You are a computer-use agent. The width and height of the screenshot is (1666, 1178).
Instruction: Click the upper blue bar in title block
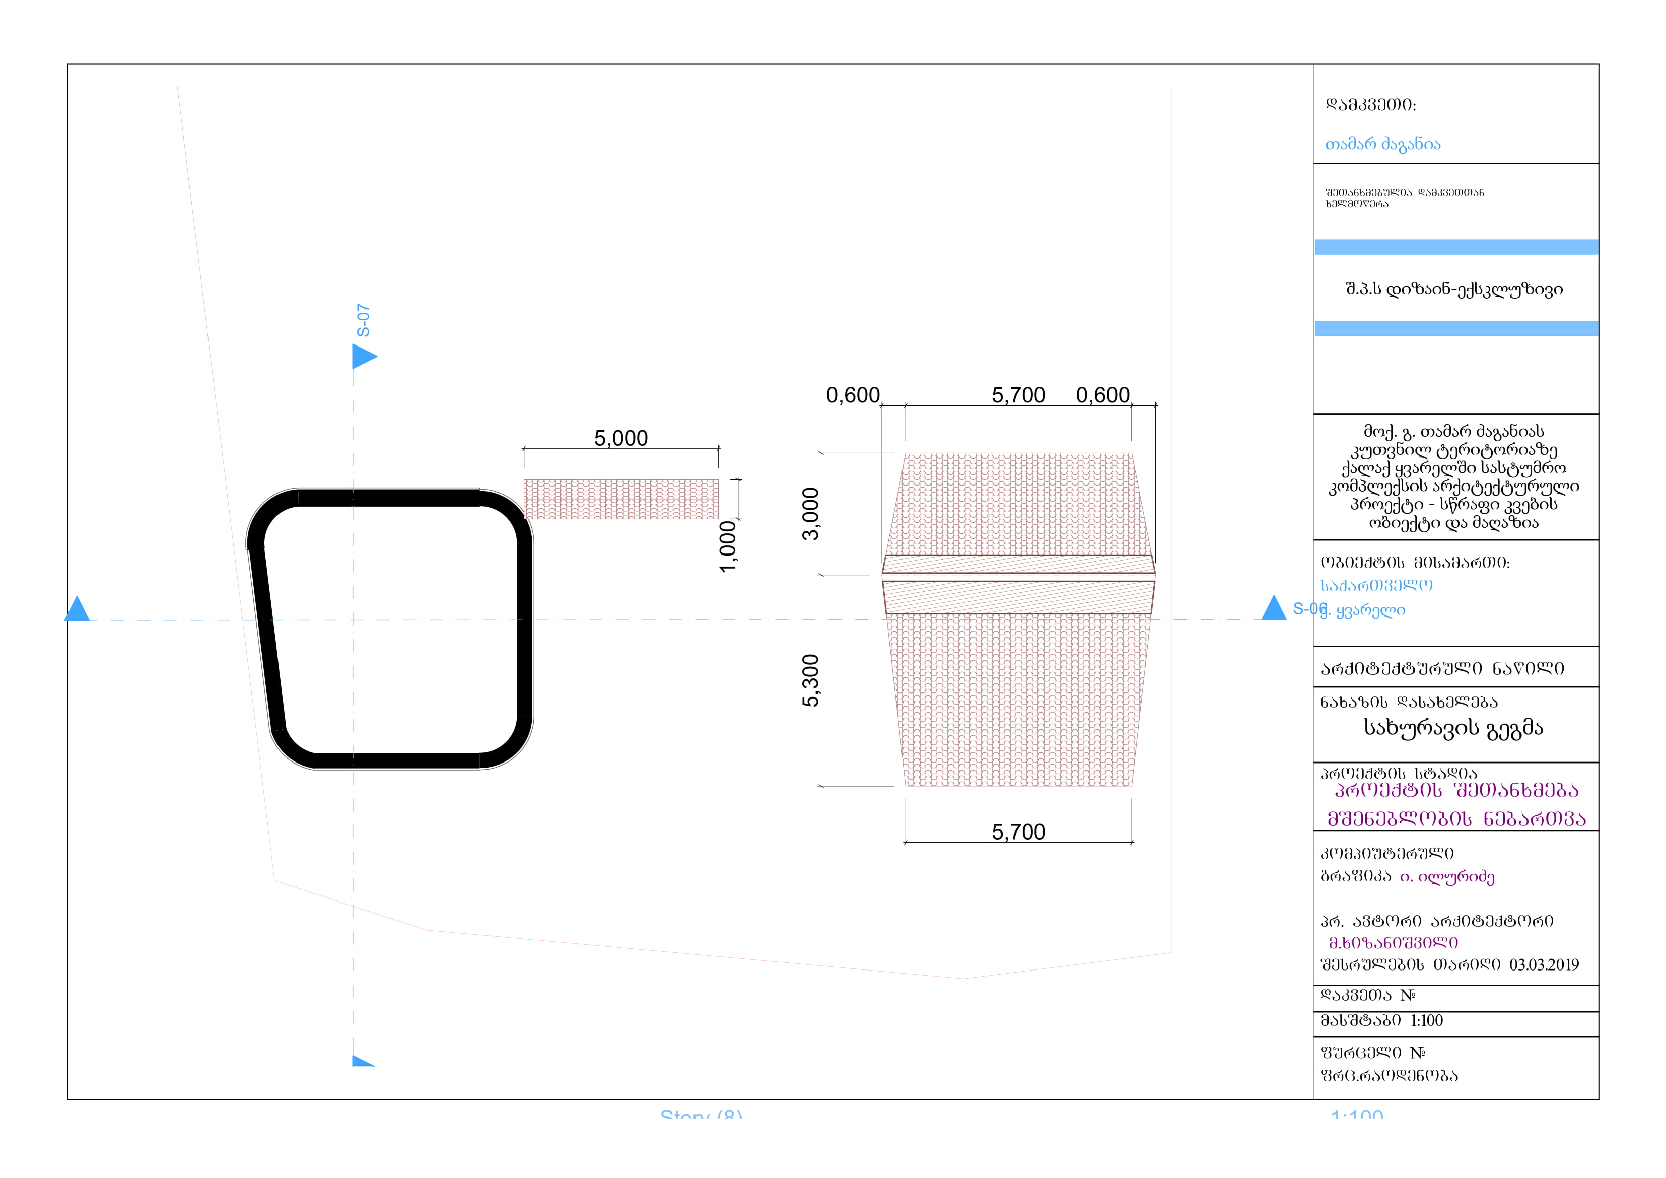[1455, 247]
